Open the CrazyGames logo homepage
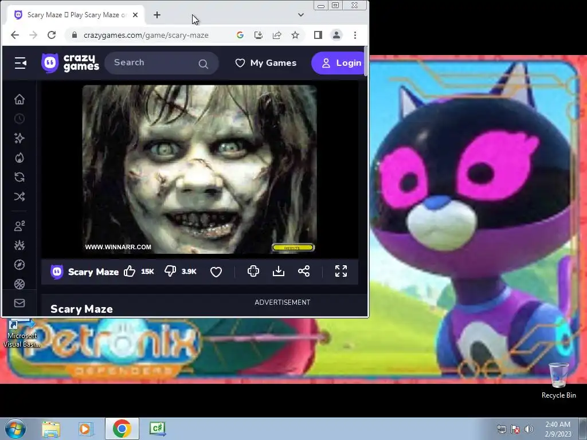587x440 pixels. [x=71, y=63]
